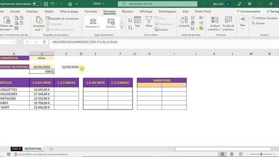Click the consolidate icon
279x157 pixels.
pos(201,18)
